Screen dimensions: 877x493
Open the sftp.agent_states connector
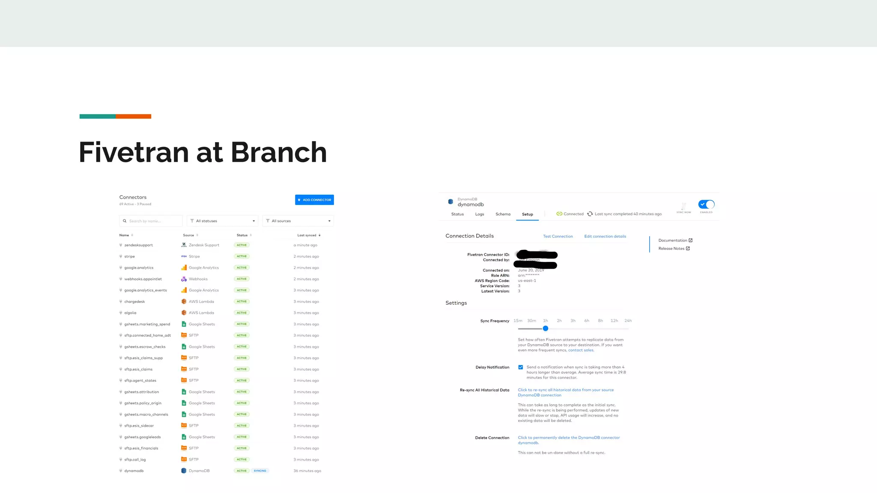227,380
